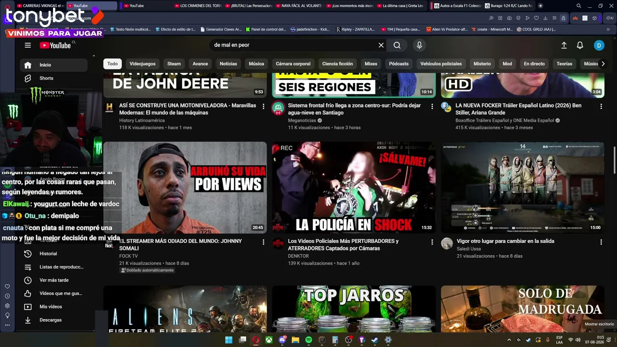Select the "Todo" filter chip
Image resolution: width=617 pixels, height=347 pixels.
112,64
